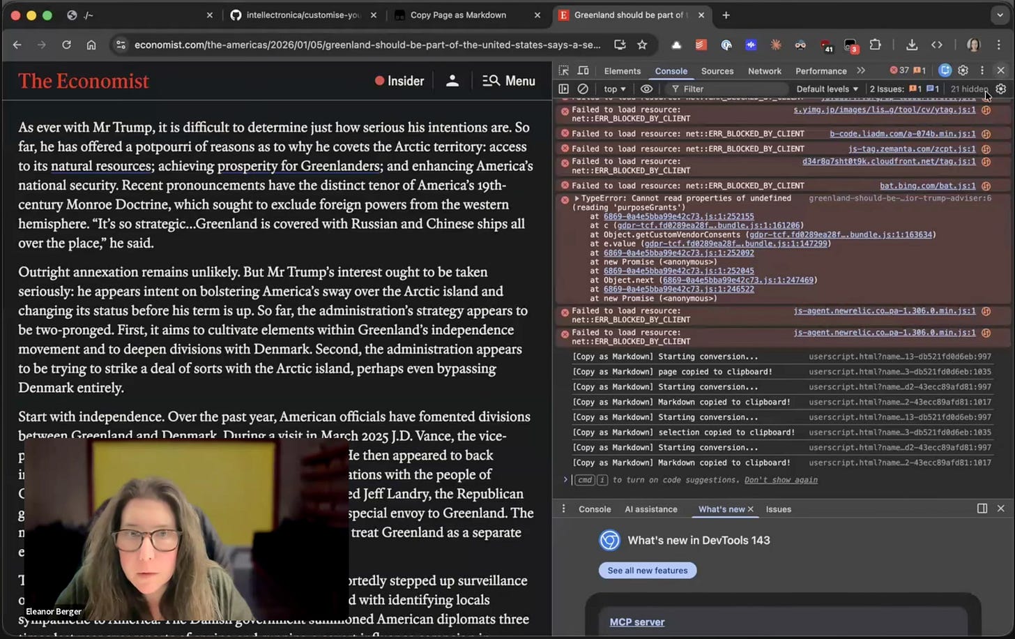Click the '21 hidden' messages label

coord(968,89)
